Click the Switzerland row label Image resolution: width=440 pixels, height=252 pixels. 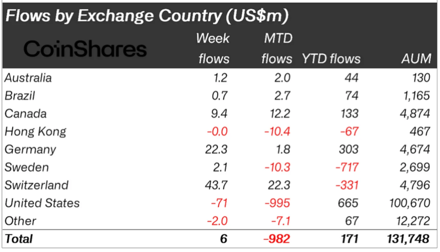coord(36,185)
